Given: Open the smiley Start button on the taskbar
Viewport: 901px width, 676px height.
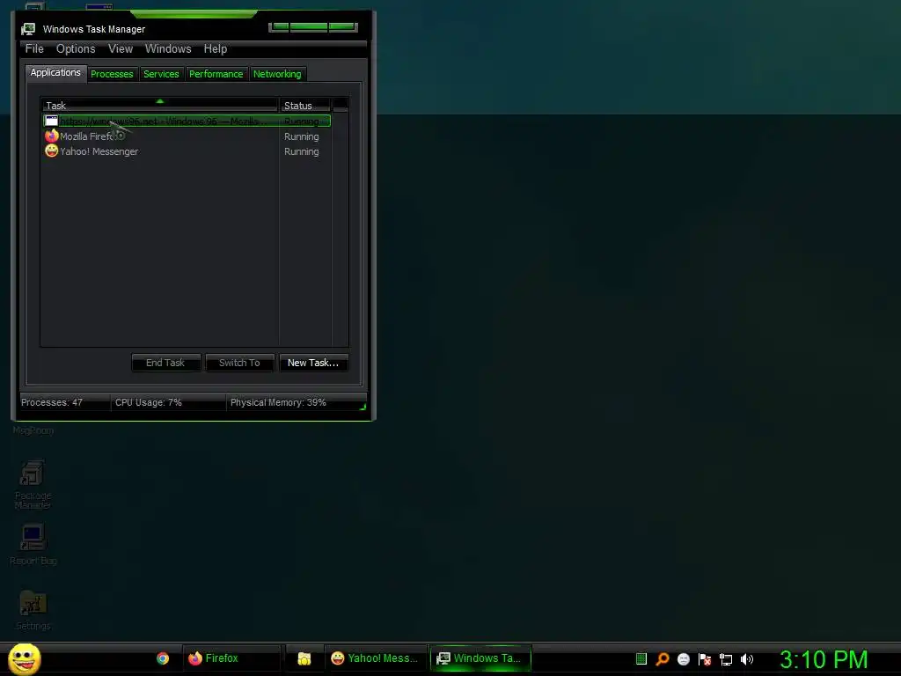Looking at the screenshot, I should tap(24, 658).
